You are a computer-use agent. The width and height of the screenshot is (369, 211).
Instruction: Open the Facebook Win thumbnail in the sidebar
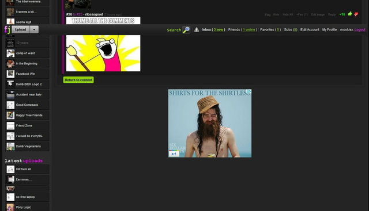[10, 74]
